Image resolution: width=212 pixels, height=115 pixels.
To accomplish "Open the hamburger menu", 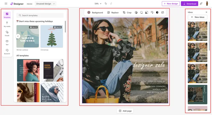I will [x=6, y=4].
